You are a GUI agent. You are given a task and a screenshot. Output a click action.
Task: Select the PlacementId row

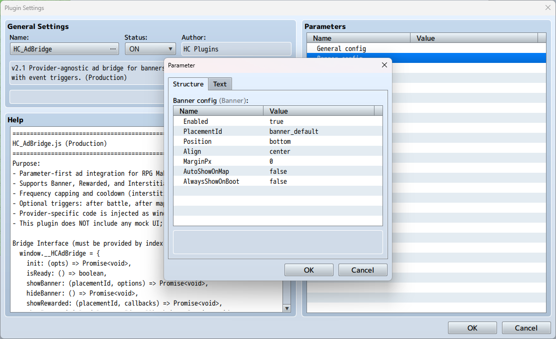[278, 131]
